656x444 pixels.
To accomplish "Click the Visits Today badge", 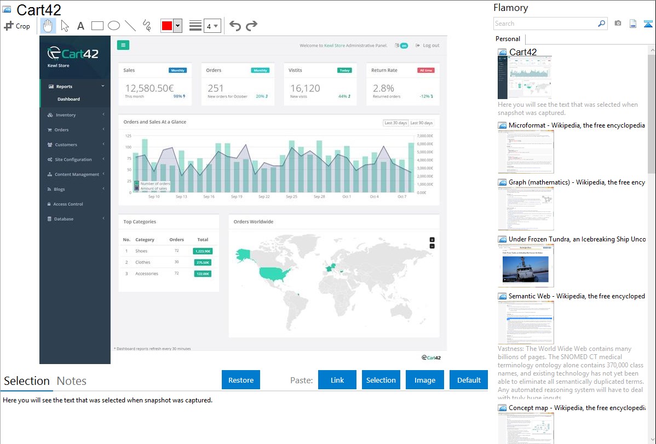I will click(x=344, y=70).
